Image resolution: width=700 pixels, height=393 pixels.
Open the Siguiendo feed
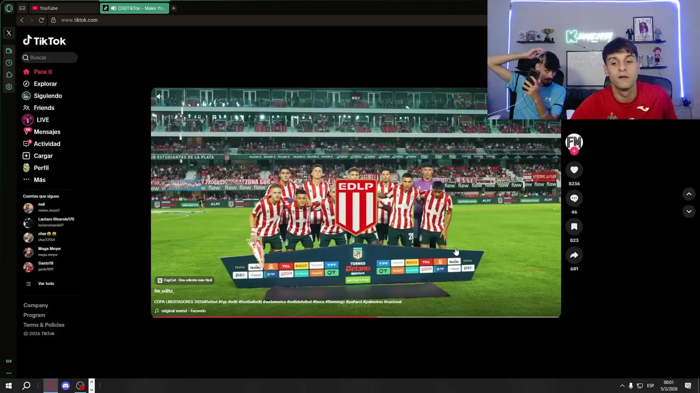click(48, 96)
